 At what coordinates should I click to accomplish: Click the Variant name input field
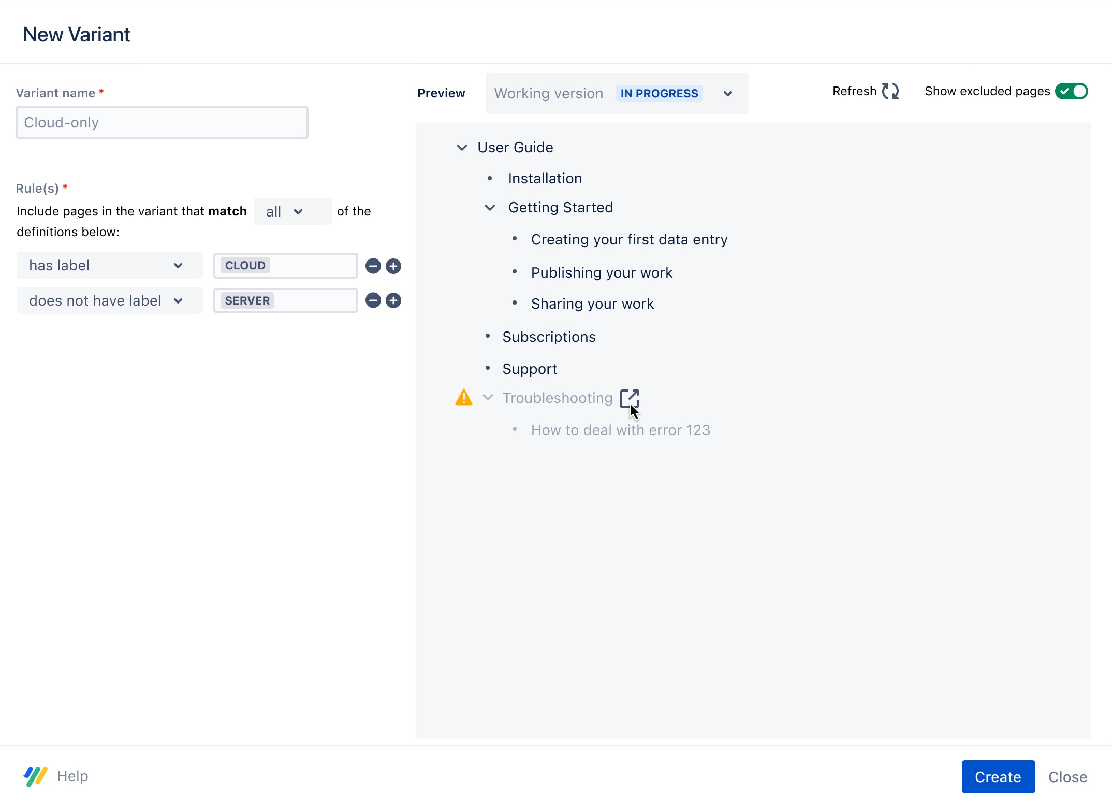(162, 123)
